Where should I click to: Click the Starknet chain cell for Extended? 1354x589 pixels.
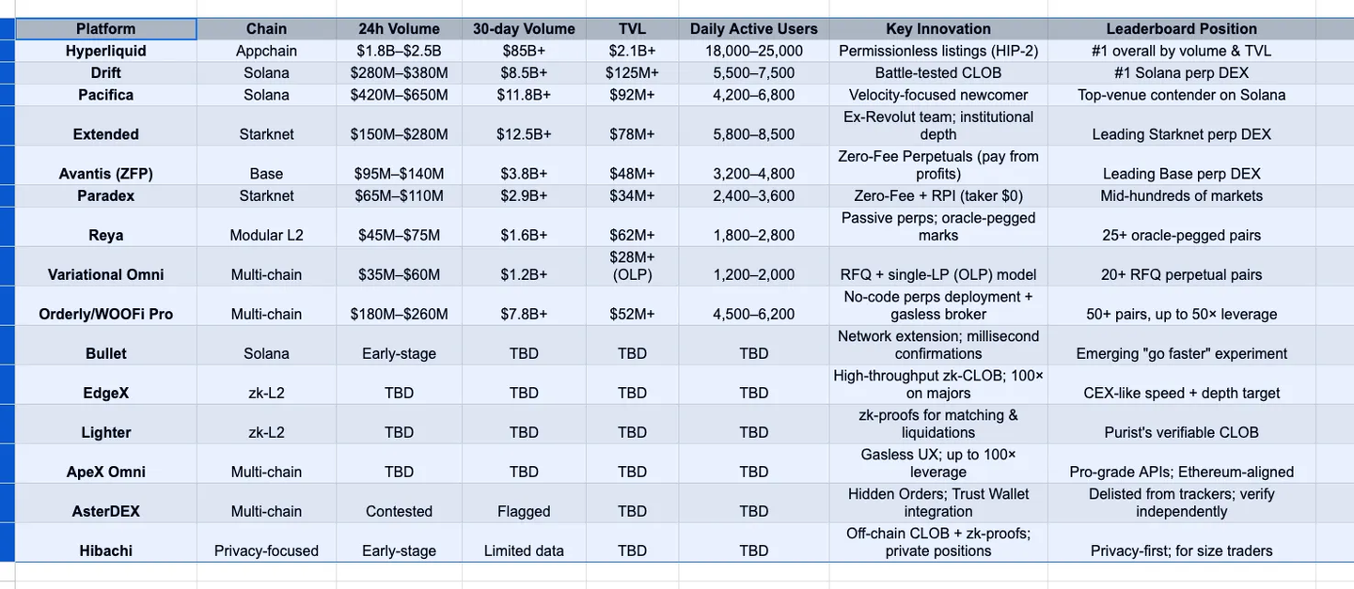click(266, 134)
